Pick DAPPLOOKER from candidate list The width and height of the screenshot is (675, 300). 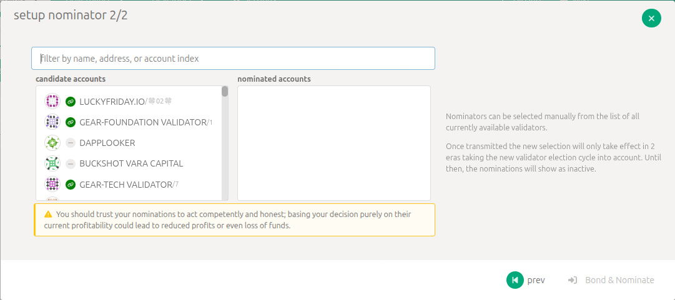[107, 143]
